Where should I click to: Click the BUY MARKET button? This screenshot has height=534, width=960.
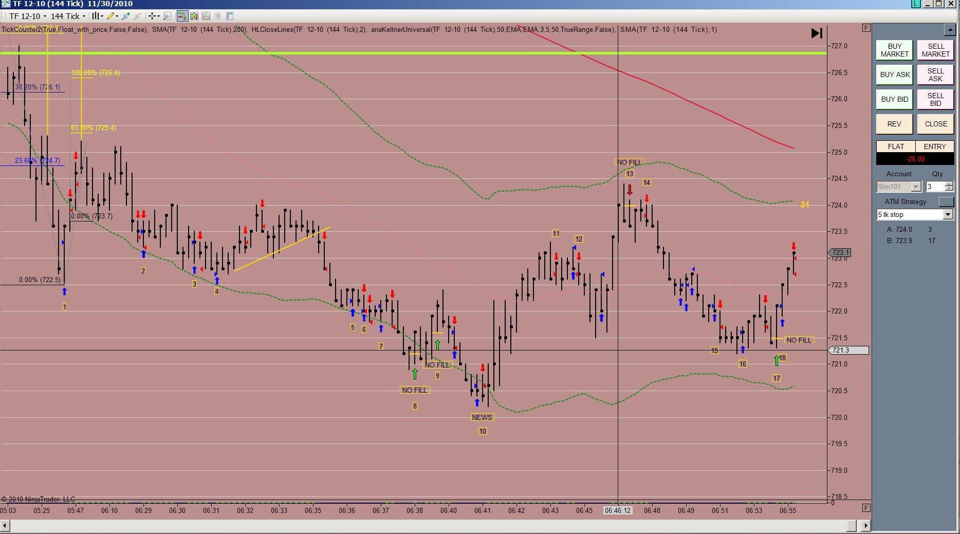(x=894, y=50)
